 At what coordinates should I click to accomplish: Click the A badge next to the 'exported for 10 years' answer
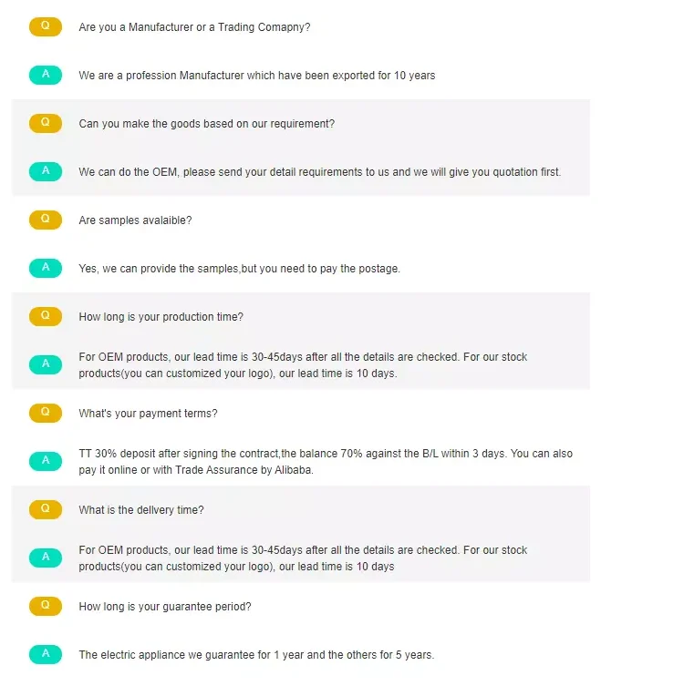(46, 75)
